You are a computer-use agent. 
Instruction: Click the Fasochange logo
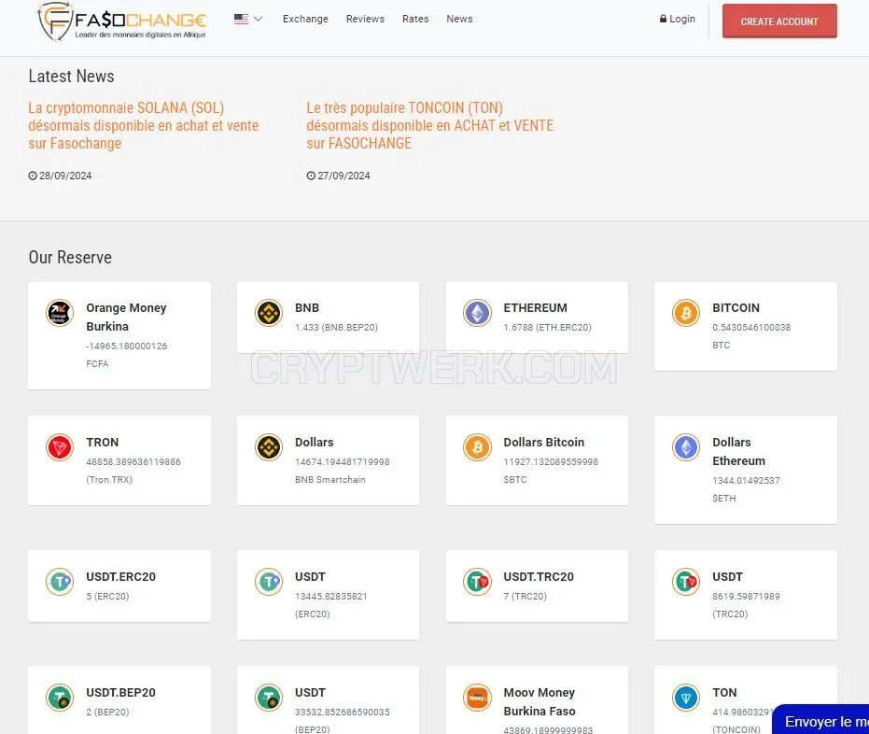[122, 21]
